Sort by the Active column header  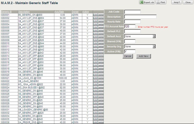pyautogui.click(x=85, y=12)
